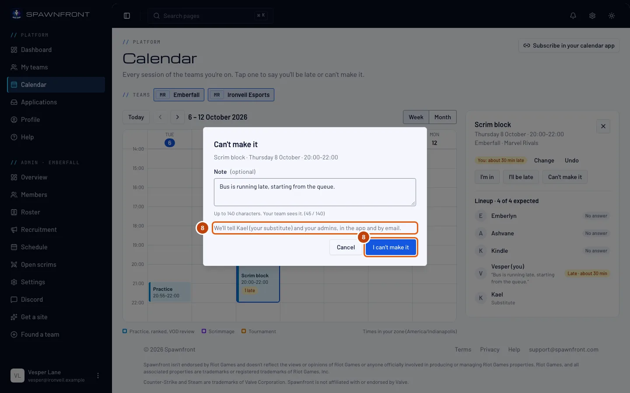This screenshot has height=393, width=630.
Task: Open Applications in the sidebar
Action: tap(56, 102)
